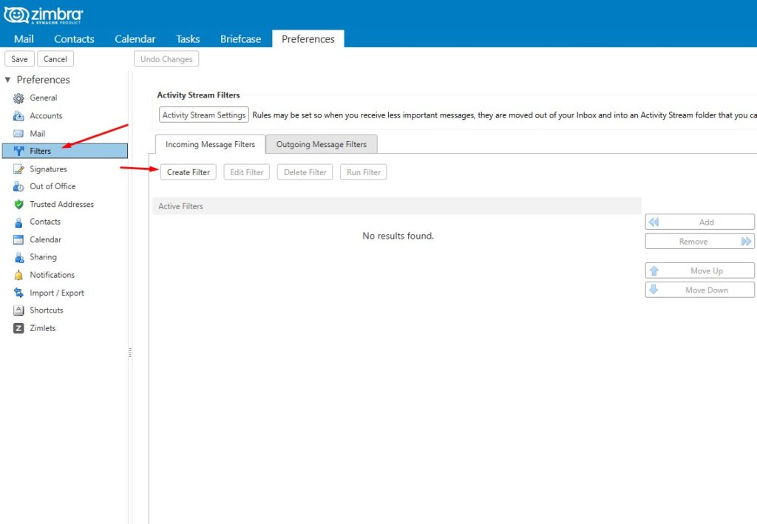Click the Save button
The width and height of the screenshot is (757, 524).
click(x=19, y=59)
